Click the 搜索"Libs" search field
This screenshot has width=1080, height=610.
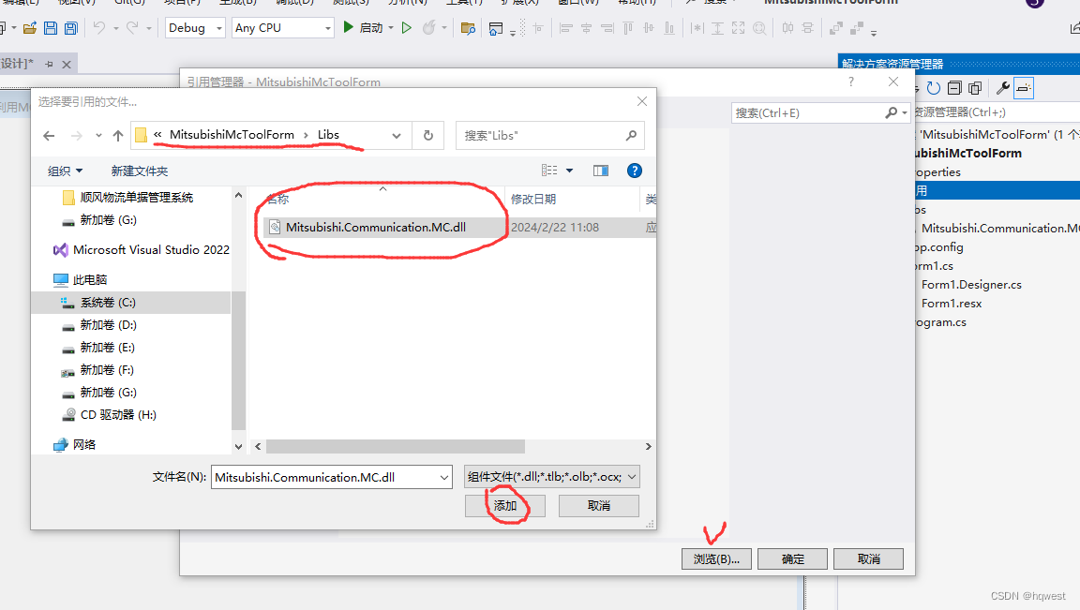click(x=549, y=136)
